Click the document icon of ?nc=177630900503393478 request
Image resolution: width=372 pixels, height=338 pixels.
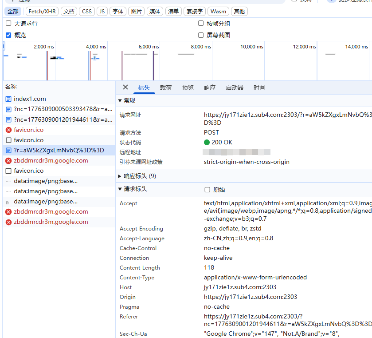click(8, 109)
